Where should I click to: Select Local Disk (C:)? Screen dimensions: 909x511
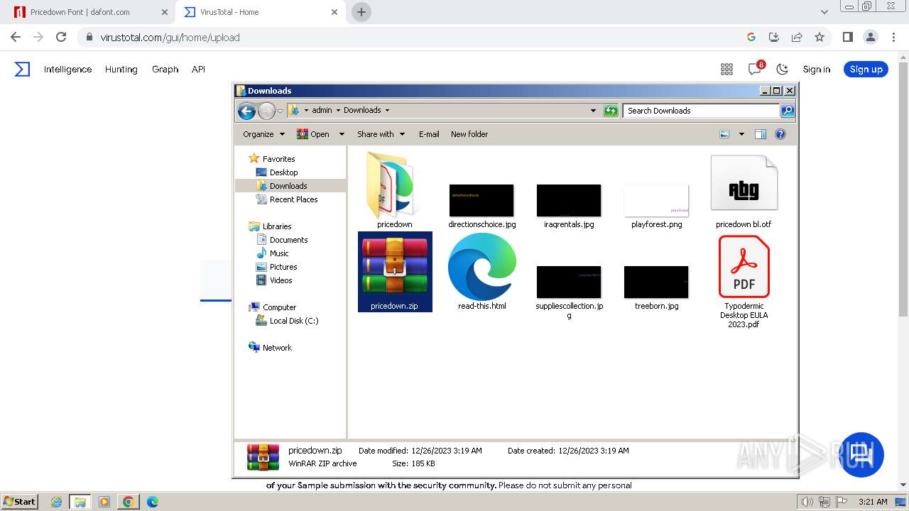pyautogui.click(x=294, y=321)
